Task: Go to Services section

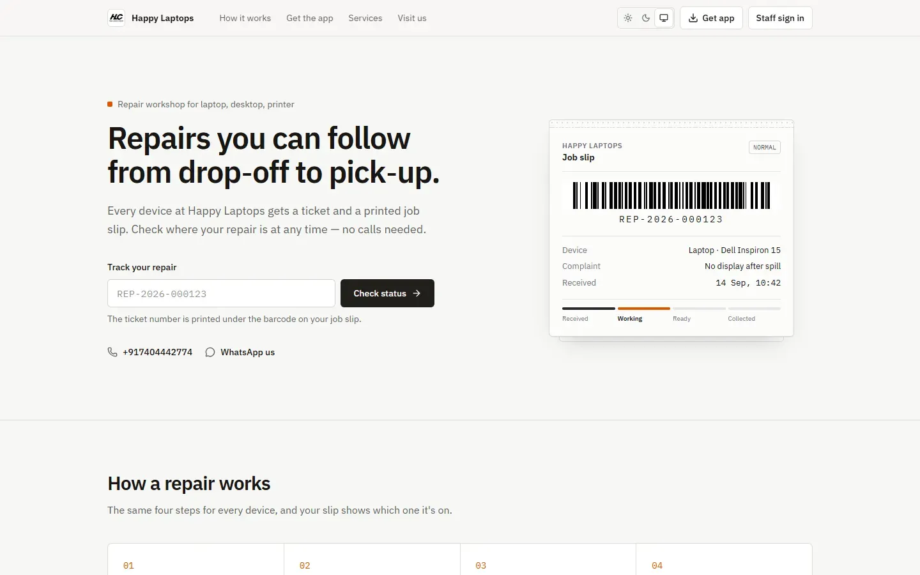Action: 365,18
